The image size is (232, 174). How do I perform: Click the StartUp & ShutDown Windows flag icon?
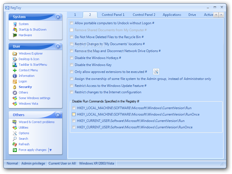tap(15, 30)
